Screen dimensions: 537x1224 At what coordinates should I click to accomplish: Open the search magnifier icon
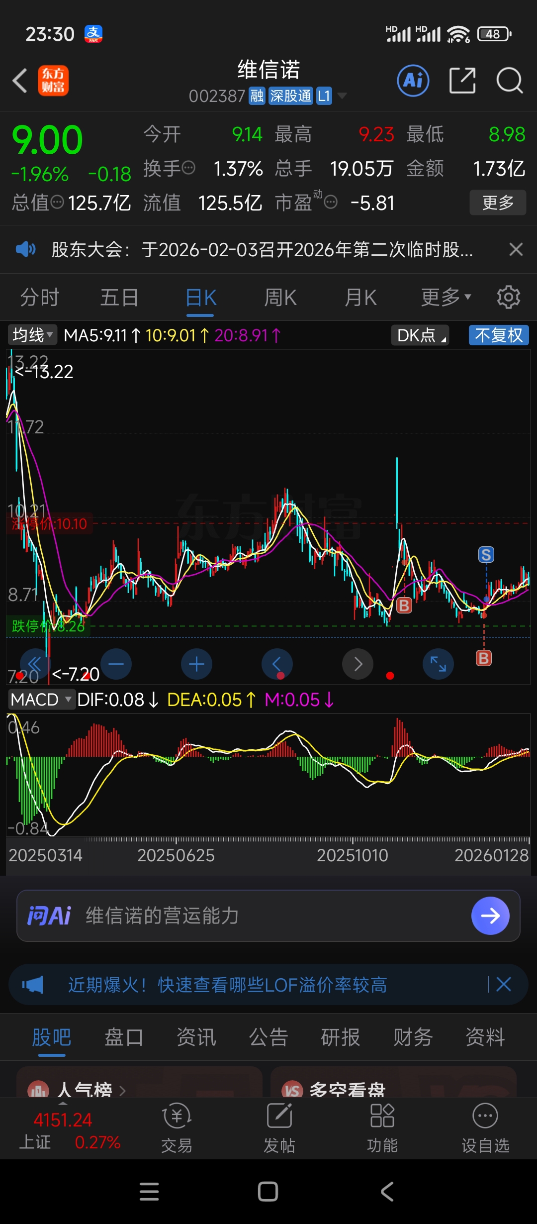(510, 80)
